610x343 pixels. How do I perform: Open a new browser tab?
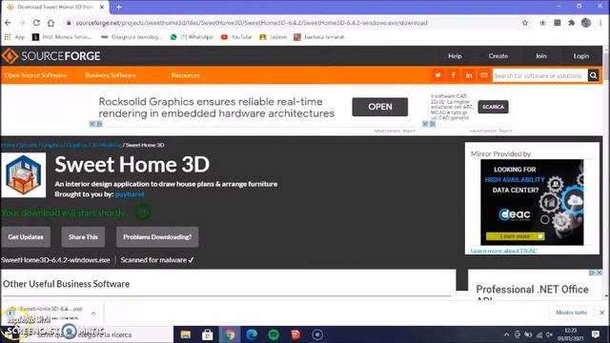coord(119,7)
